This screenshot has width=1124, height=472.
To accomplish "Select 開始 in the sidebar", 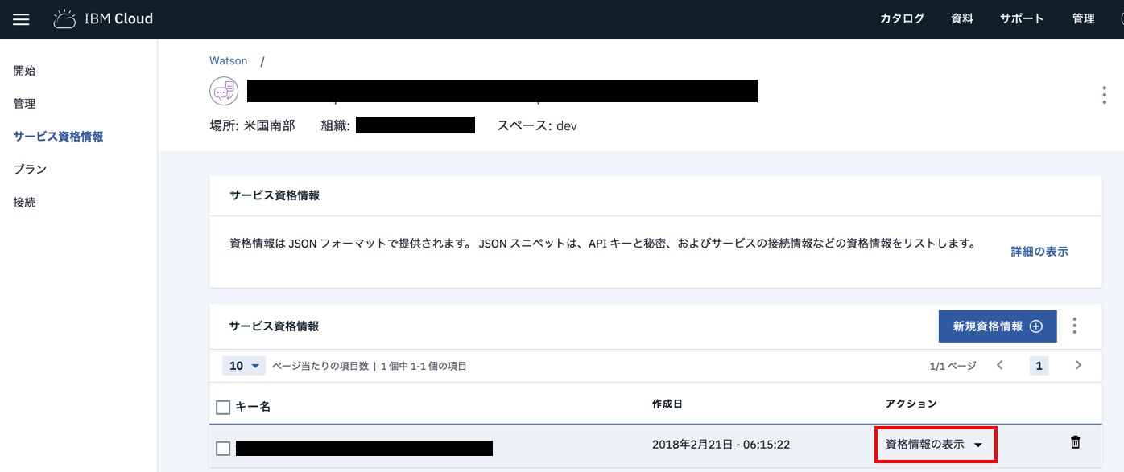I will pos(24,71).
